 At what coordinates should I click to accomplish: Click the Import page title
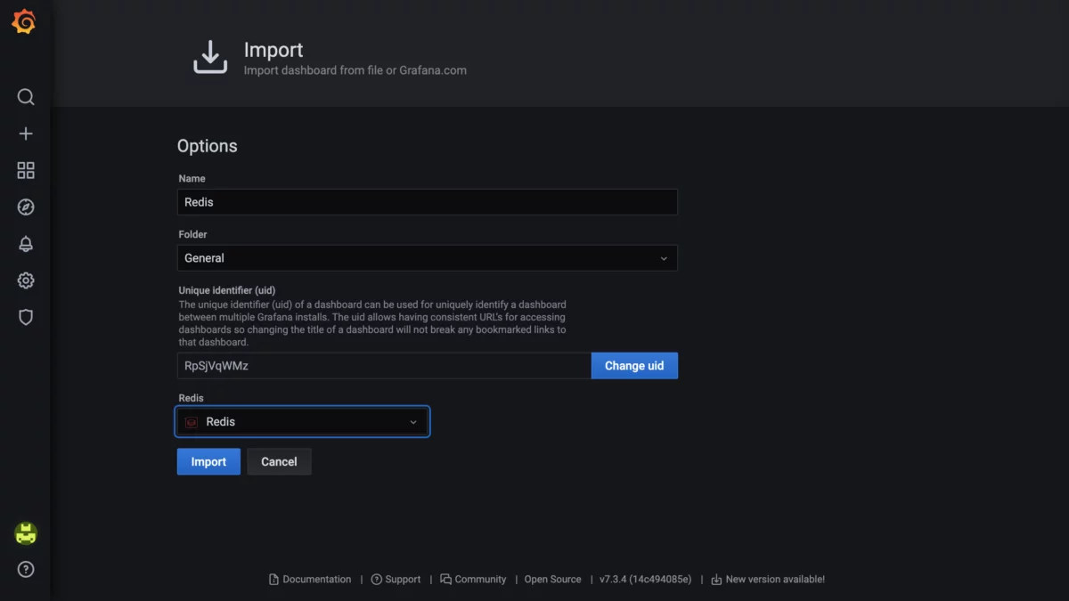[273, 50]
